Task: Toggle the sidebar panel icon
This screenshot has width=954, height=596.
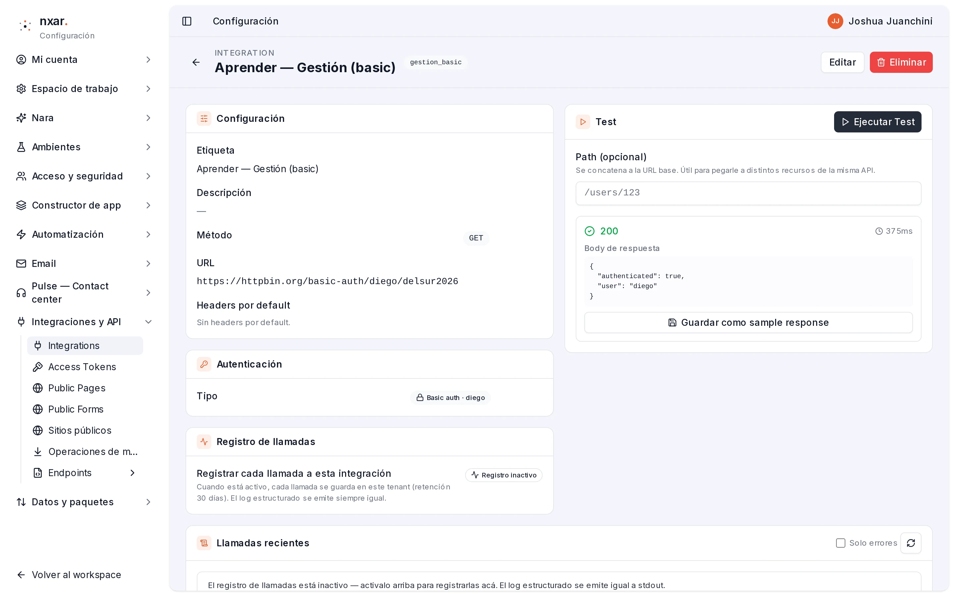Action: [187, 21]
